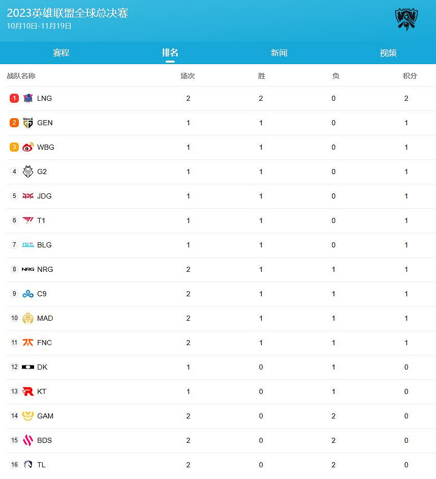436x479 pixels.
Task: Click the KT red logo
Action: [x=28, y=391]
